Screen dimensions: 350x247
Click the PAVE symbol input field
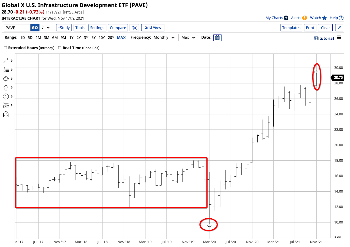point(17,28)
